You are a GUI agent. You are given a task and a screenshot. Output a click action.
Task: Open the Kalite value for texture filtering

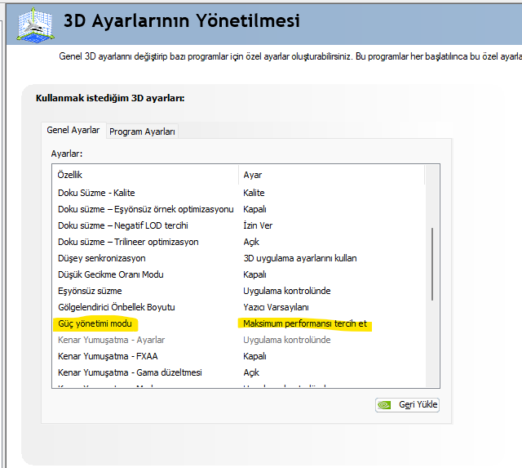click(254, 193)
